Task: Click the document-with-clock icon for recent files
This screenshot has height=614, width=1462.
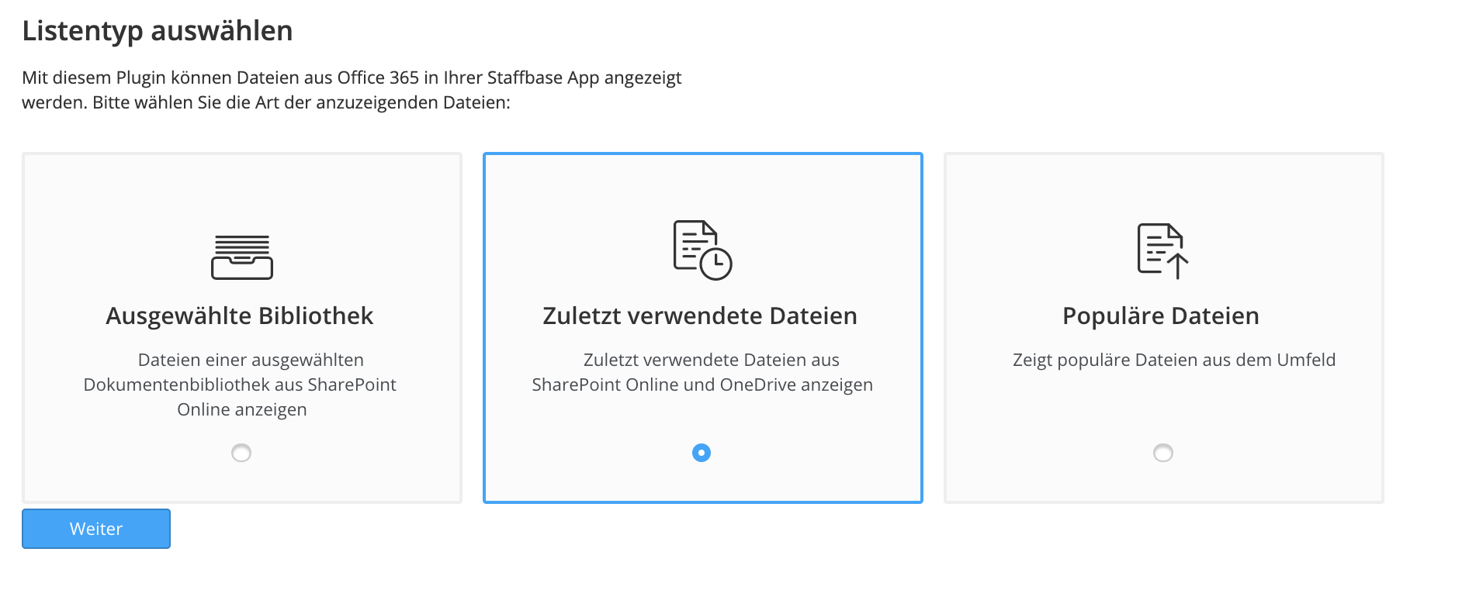Action: tap(702, 250)
